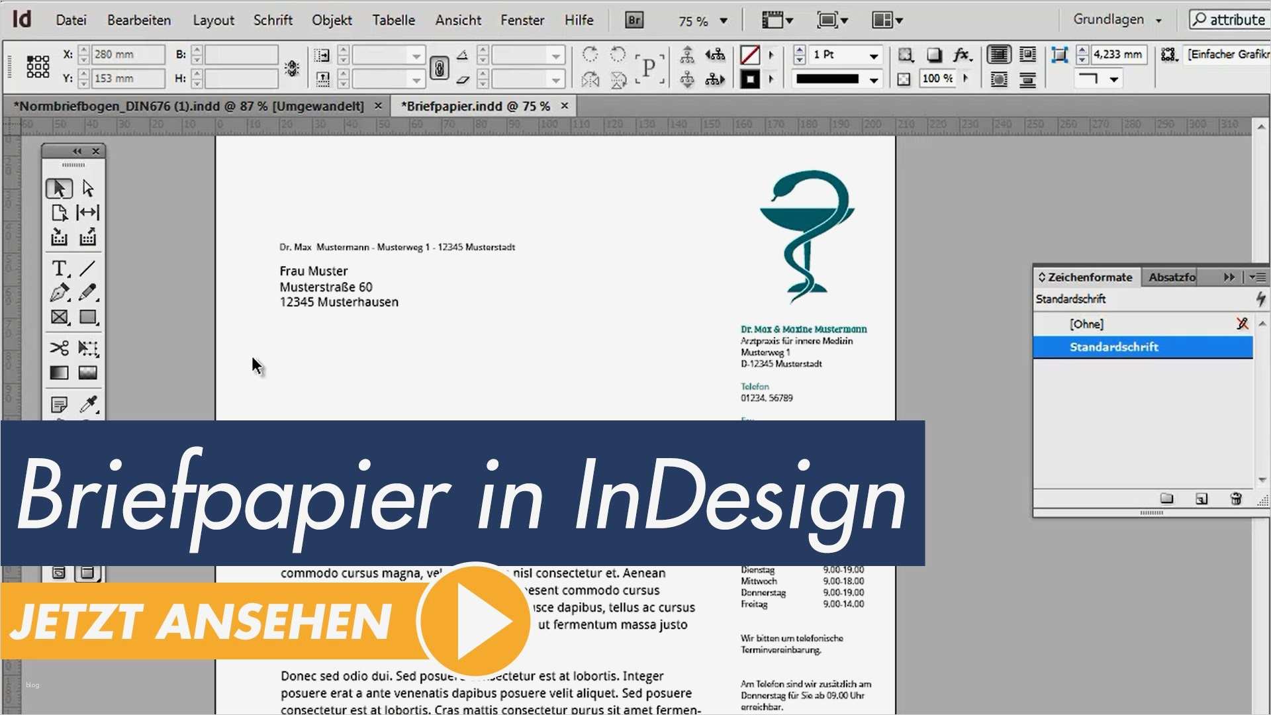Activate the Stroke swatch in Control panel
The image size is (1271, 715).
(x=751, y=79)
